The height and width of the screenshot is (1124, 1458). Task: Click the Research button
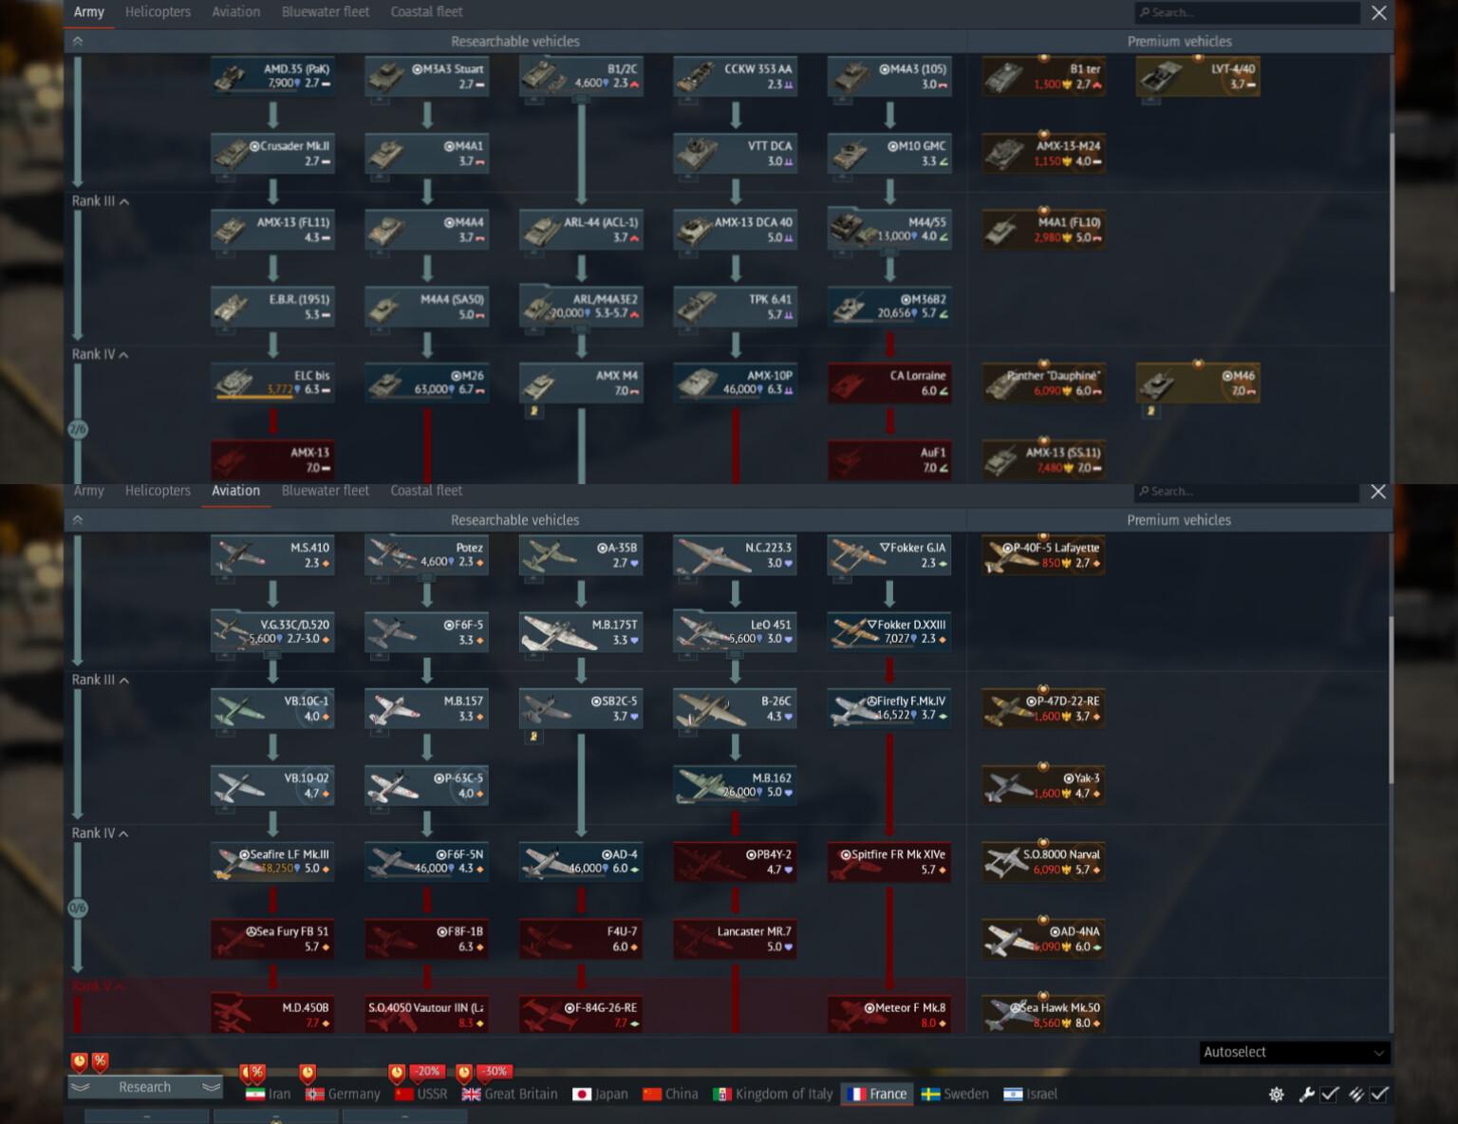(145, 1088)
